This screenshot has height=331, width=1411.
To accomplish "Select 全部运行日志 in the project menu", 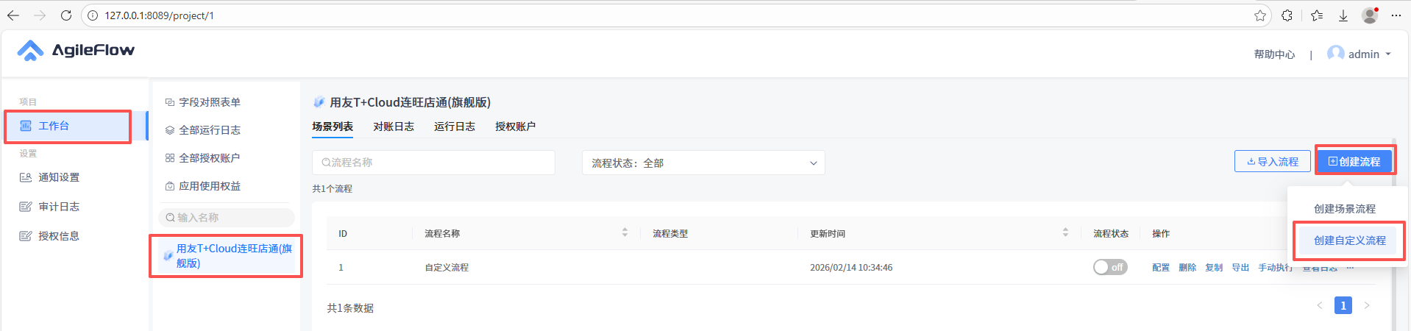I will 210,130.
